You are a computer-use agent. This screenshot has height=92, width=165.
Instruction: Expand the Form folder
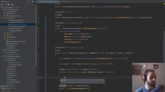coord(5,35)
